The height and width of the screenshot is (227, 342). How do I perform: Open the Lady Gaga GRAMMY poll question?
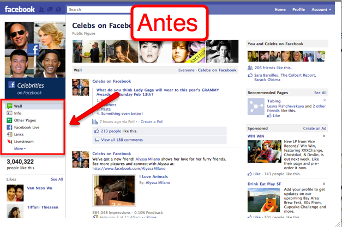tap(158, 92)
